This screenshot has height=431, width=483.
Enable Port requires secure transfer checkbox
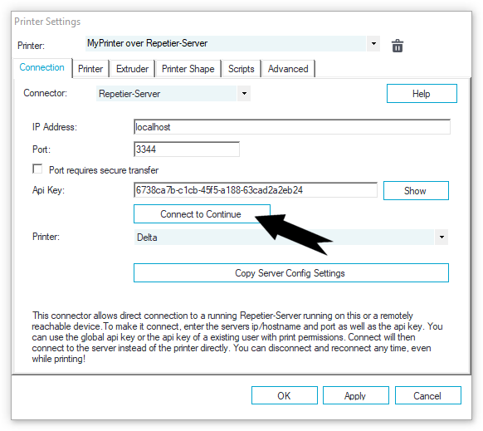tap(37, 169)
